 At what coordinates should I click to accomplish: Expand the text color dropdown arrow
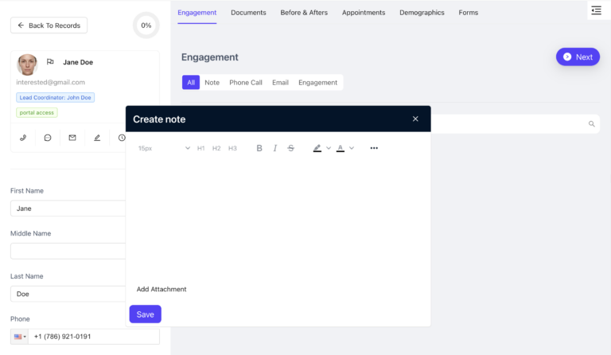(352, 148)
